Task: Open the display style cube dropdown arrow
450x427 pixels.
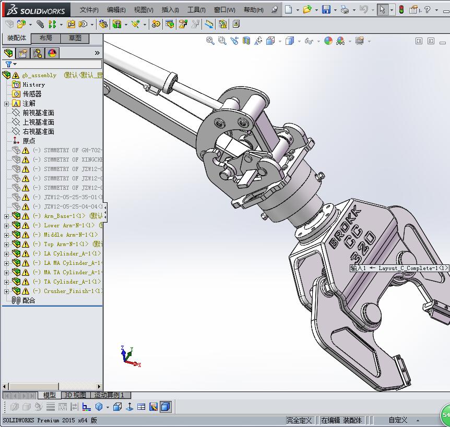Action: click(299, 41)
